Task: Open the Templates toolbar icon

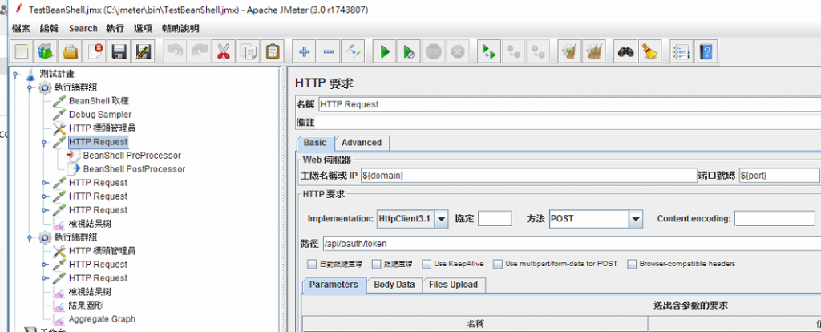Action: tap(46, 51)
